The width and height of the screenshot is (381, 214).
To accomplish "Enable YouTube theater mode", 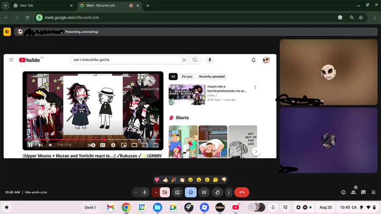I will tap(134, 145).
